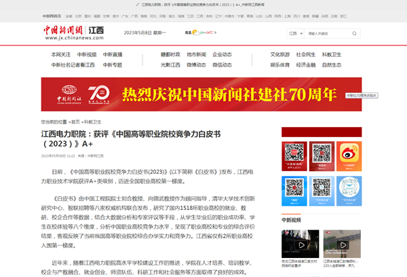Open the 光影江西 section

coord(170,65)
